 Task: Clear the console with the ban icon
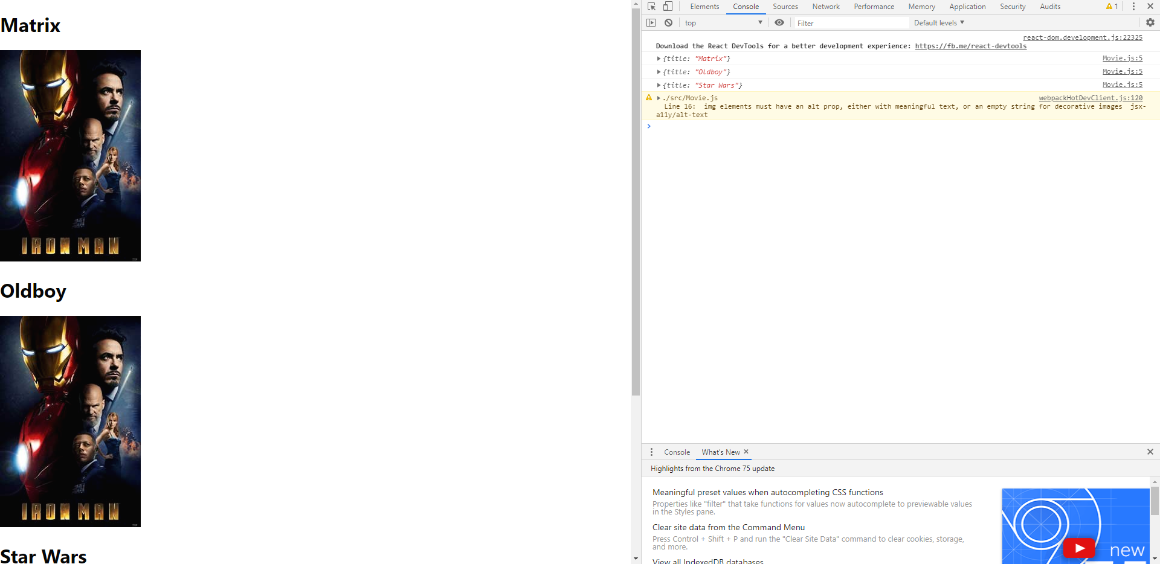668,22
